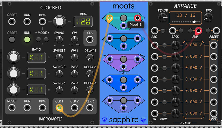Screen dimensions: 222x128
Task: Toggle the green RUN button on CLOCKED
Action: 27,39
